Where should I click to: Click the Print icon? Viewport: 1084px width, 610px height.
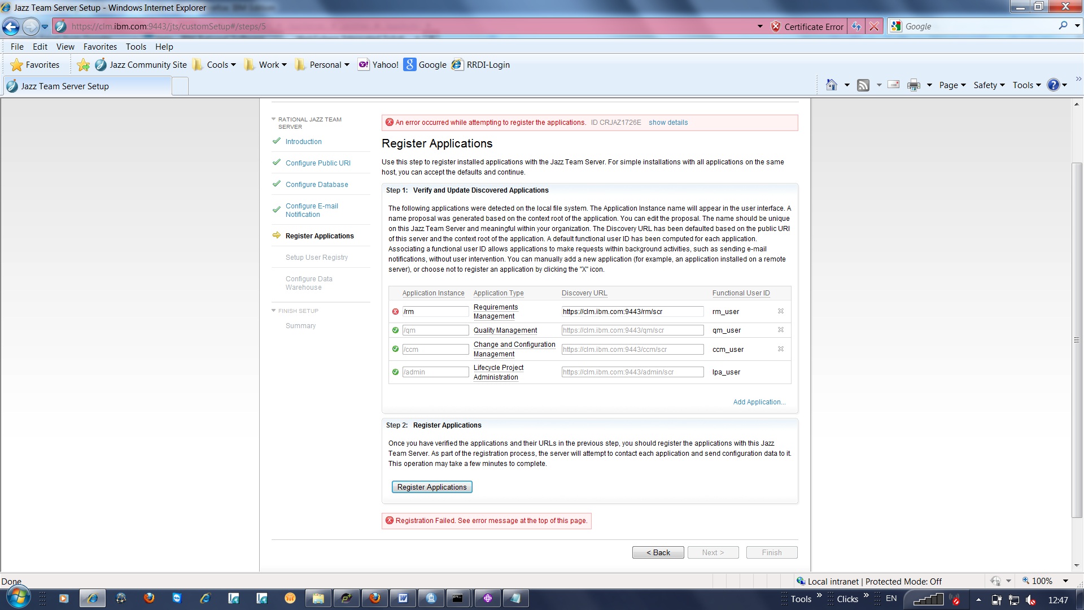tap(913, 85)
